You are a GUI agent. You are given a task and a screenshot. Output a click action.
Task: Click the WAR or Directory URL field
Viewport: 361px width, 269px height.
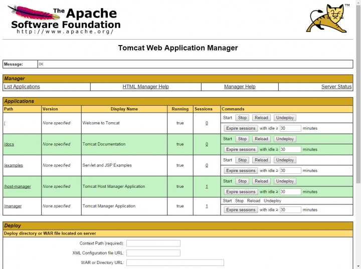coord(175,263)
